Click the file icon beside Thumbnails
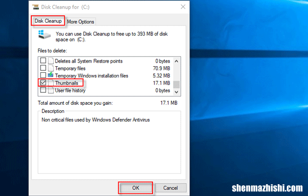This screenshot has width=308, height=196. click(51, 83)
